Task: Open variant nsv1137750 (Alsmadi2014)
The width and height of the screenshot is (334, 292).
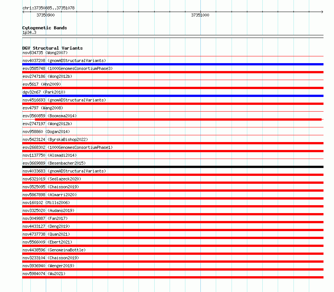Action: (x=50, y=155)
